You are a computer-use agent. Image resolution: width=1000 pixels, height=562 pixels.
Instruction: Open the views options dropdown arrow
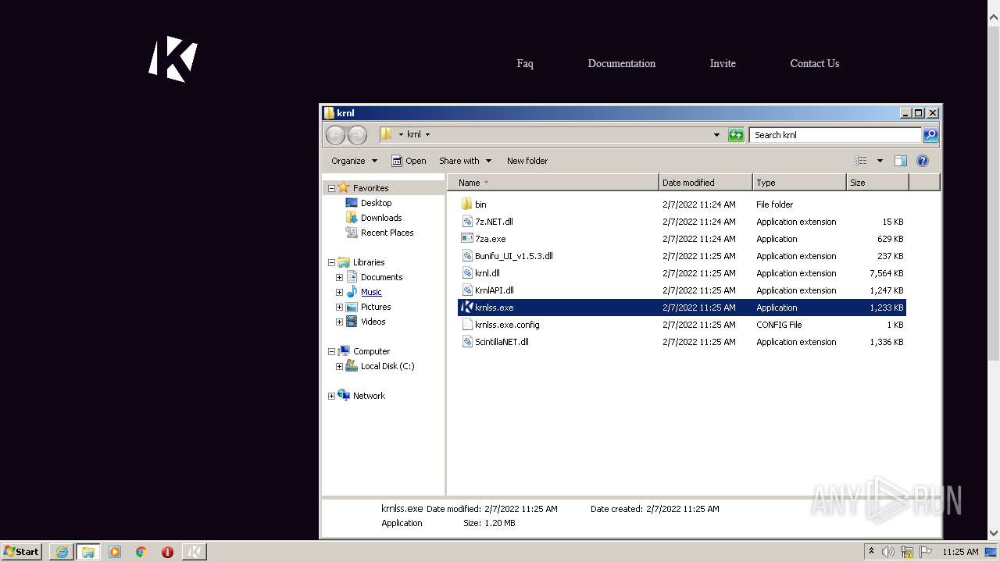pos(880,161)
